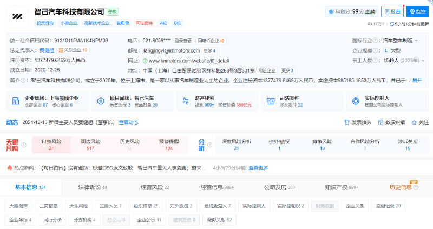This screenshot has height=229, width=433.
Task: Switch to the 经营信息 999+ tab
Action: pos(217,187)
